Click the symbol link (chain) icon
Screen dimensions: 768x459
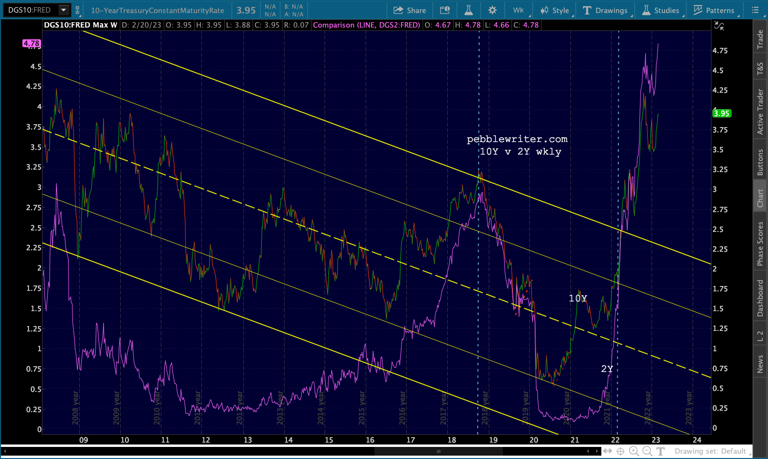77,10
